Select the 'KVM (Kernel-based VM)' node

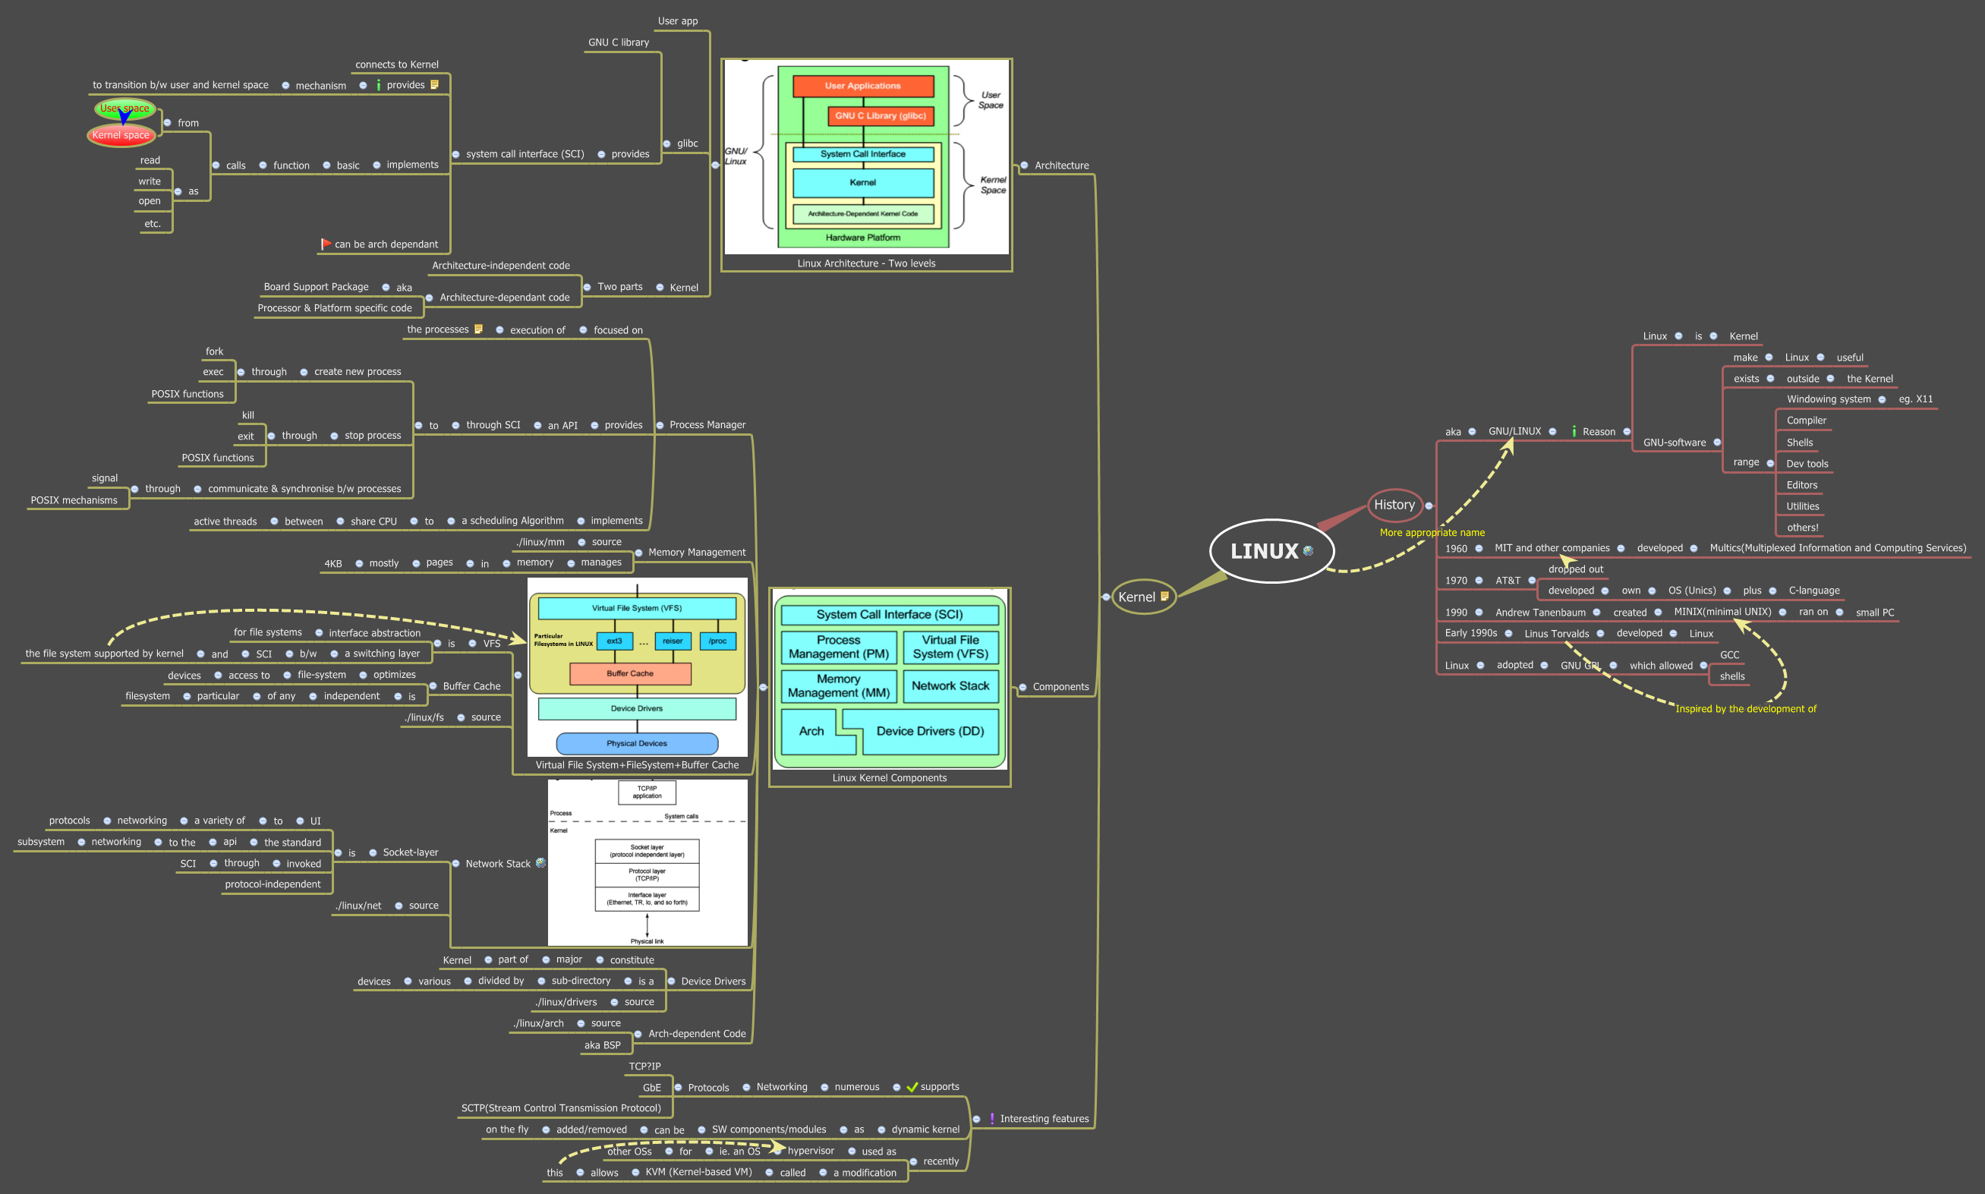698,1172
